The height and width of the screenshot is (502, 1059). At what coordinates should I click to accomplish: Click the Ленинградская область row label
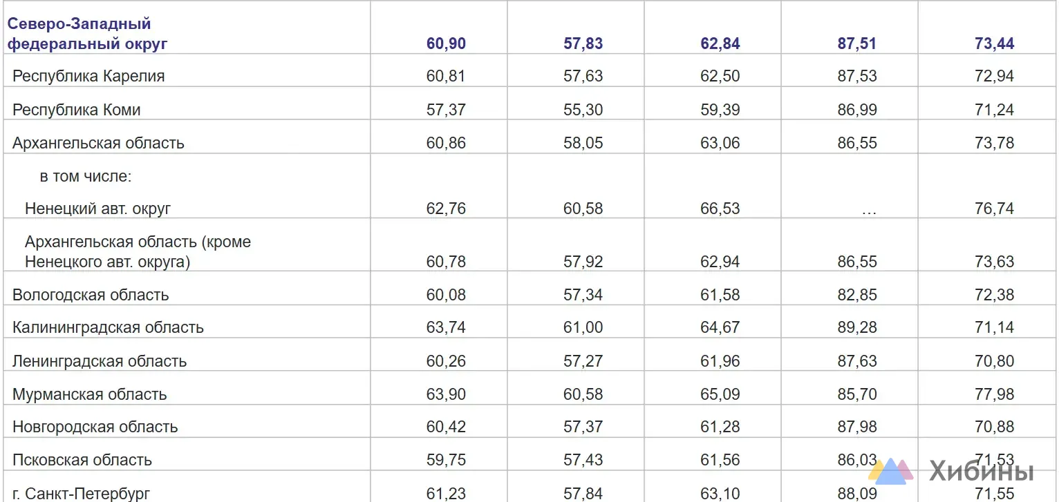(100, 361)
